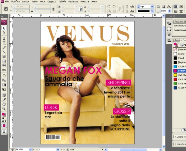The height and width of the screenshot is (151, 186).
Task: Select the Rectangle tool
Action: pyautogui.click(x=4, y=61)
